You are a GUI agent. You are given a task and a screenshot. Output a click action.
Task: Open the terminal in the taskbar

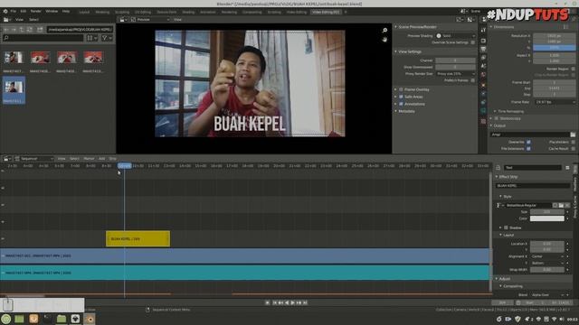[47, 319]
